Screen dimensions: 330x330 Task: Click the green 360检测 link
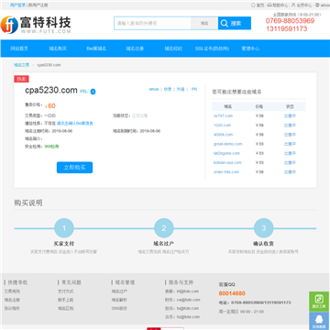pyautogui.click(x=51, y=147)
